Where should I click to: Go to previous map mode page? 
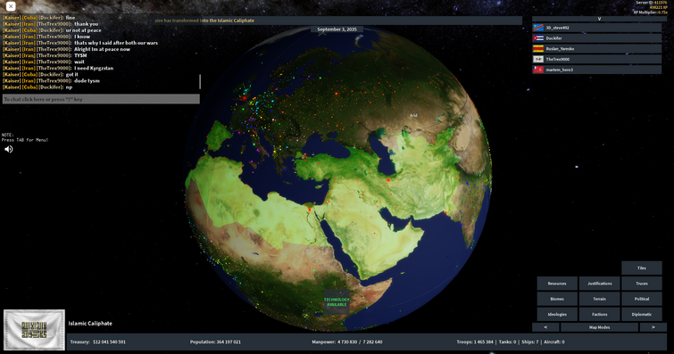tap(545, 327)
